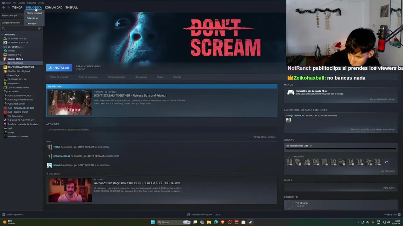Open the Amigos menu
Image resolution: width=403 pixels, height=226 pixels.
[x=22, y=3]
